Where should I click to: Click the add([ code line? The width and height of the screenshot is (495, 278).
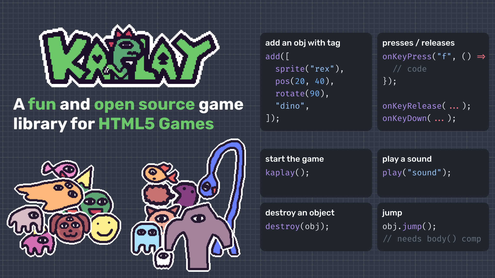click(277, 57)
